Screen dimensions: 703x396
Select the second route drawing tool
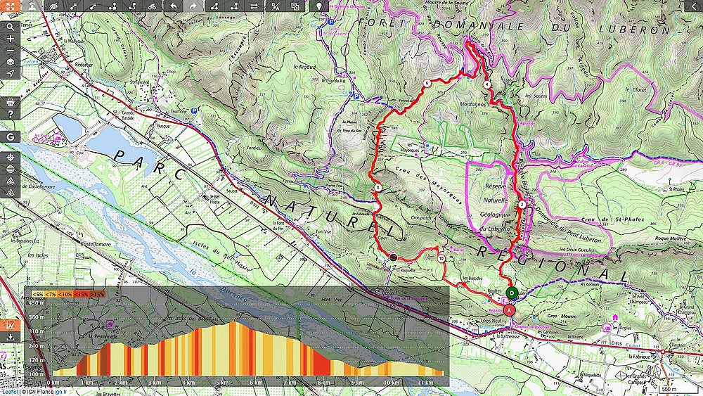point(93,6)
